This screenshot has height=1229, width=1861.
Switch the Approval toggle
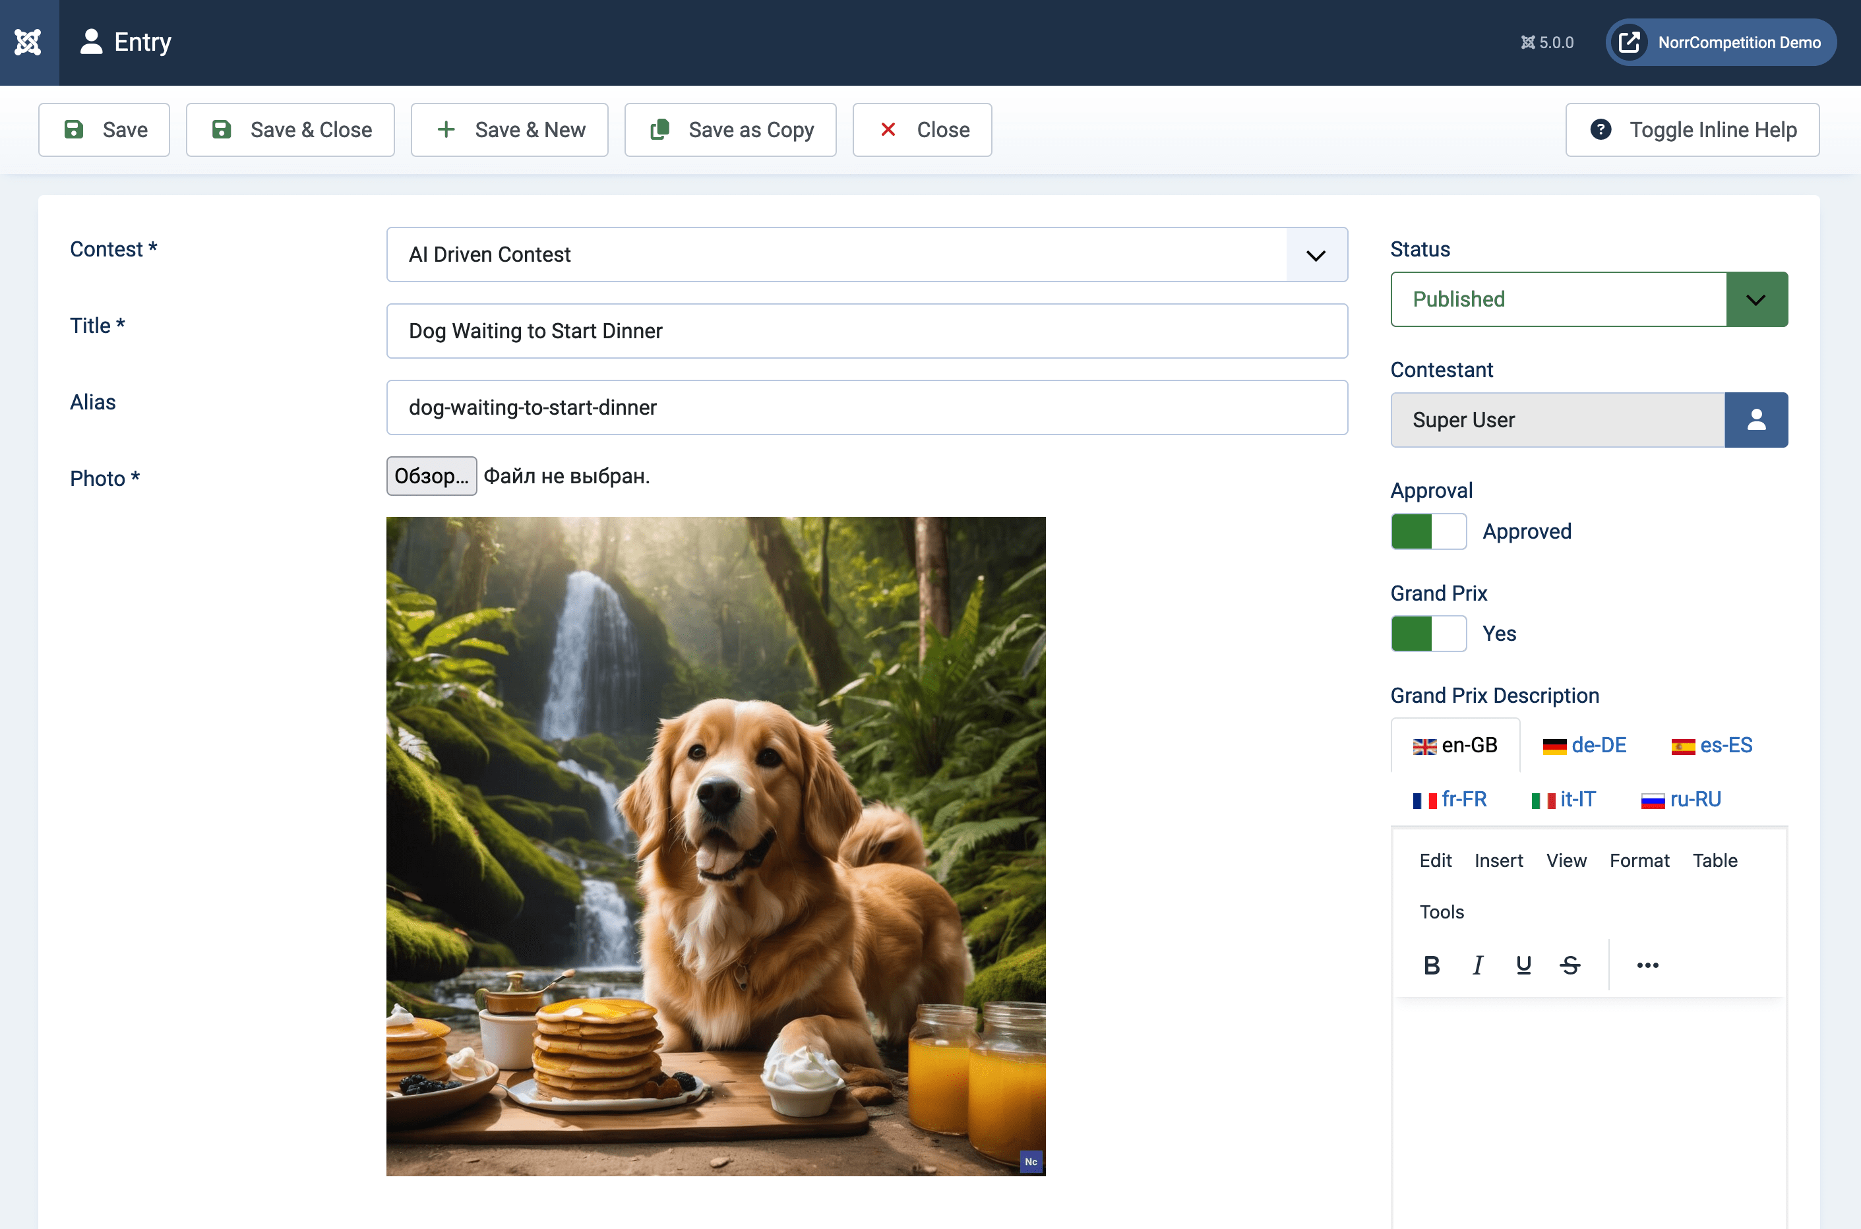(x=1428, y=531)
